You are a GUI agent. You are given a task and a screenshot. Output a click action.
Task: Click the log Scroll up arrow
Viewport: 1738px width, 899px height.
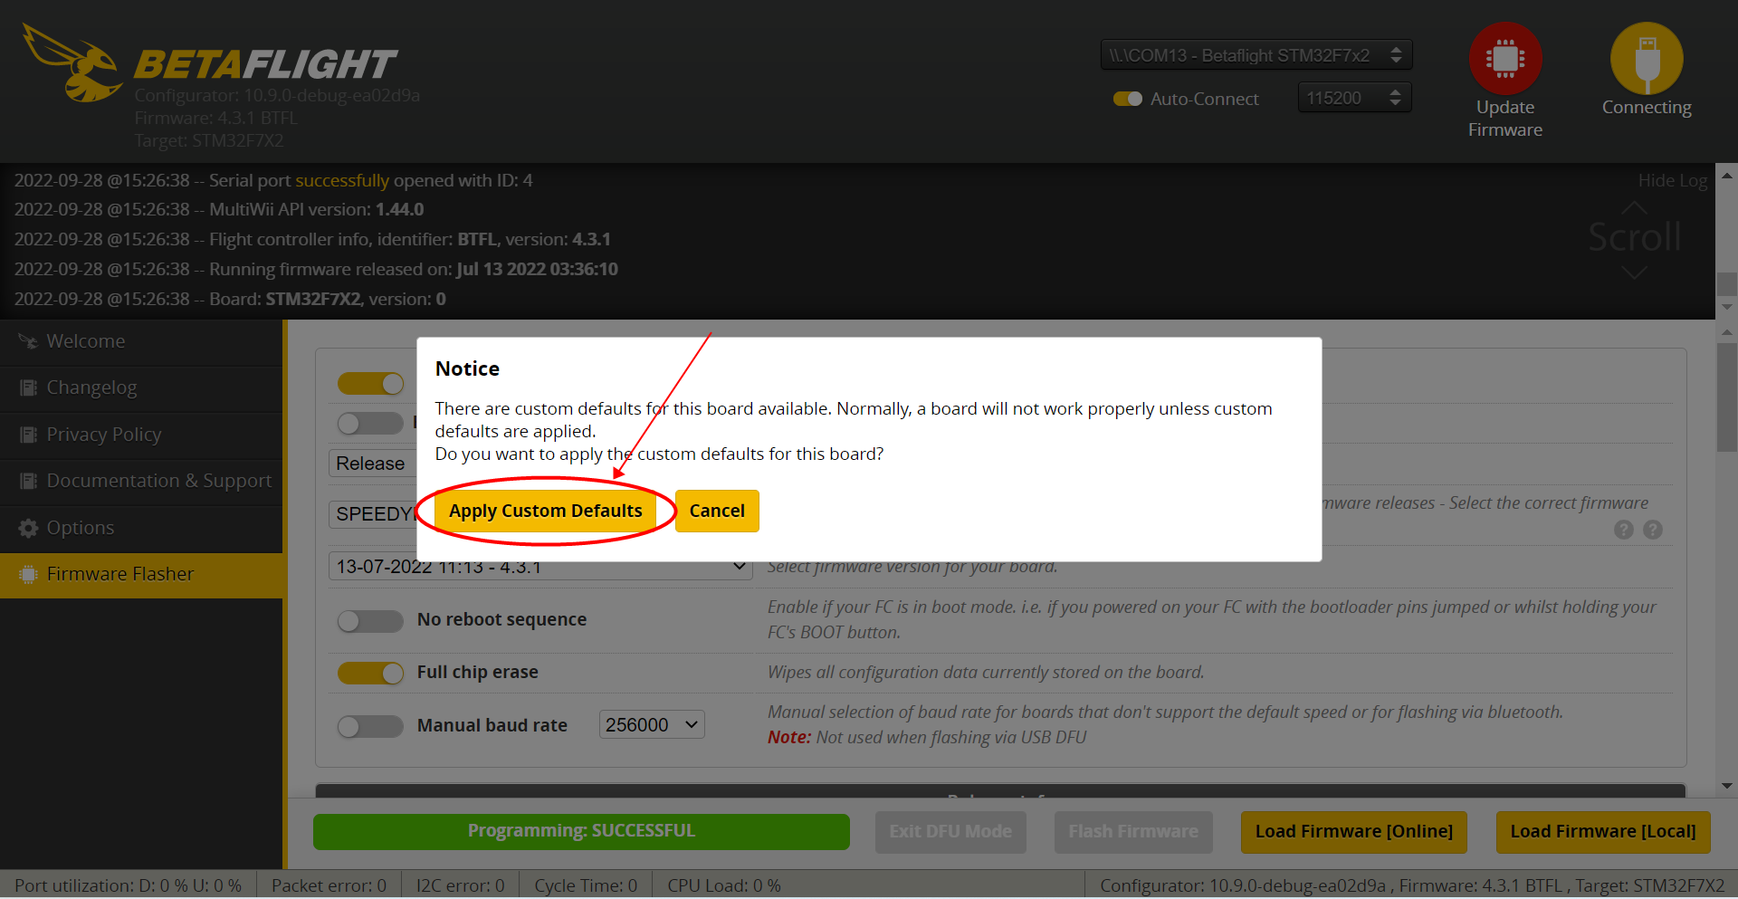point(1634,207)
